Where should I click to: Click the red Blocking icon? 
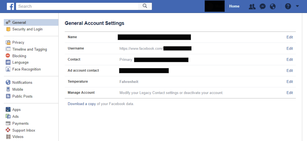click(x=8, y=56)
